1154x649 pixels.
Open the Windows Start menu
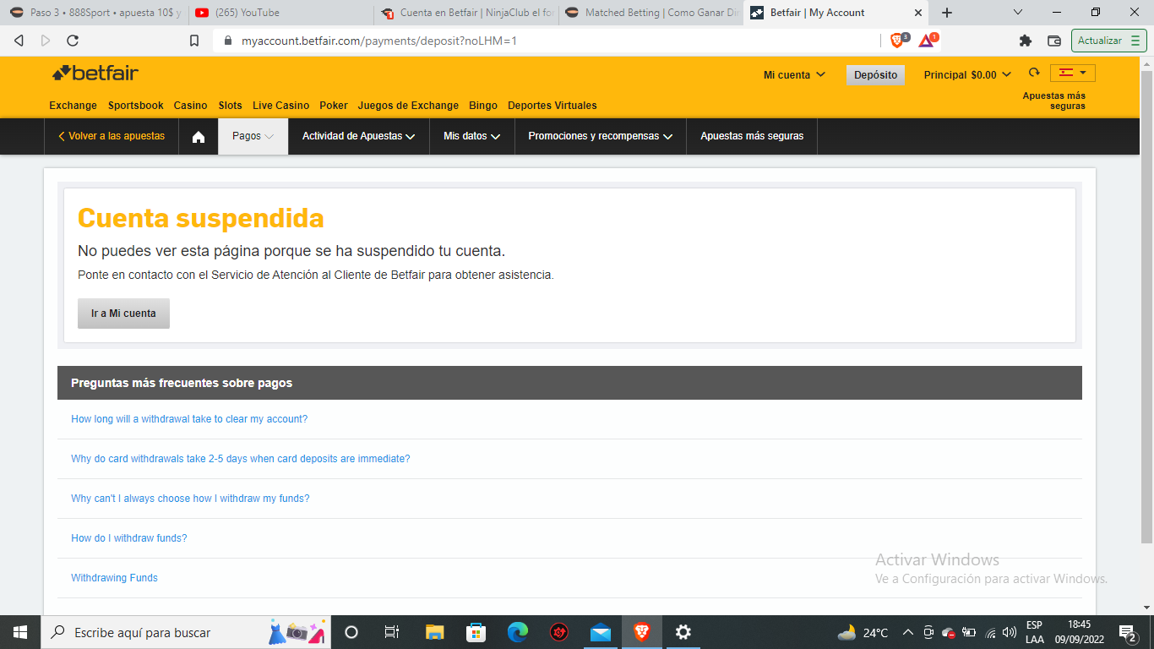(x=20, y=632)
